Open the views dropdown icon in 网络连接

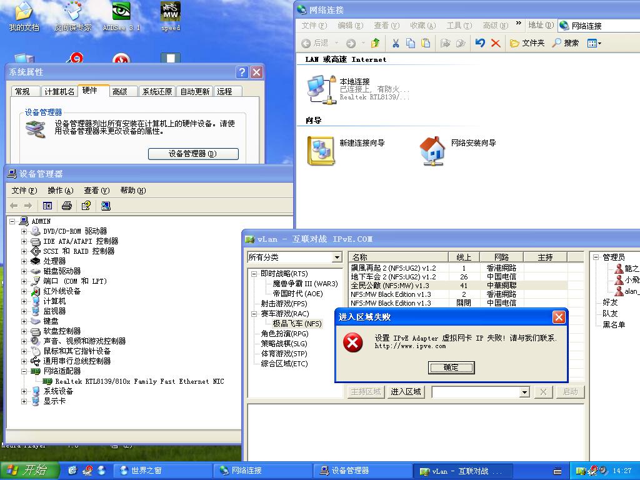pos(594,43)
